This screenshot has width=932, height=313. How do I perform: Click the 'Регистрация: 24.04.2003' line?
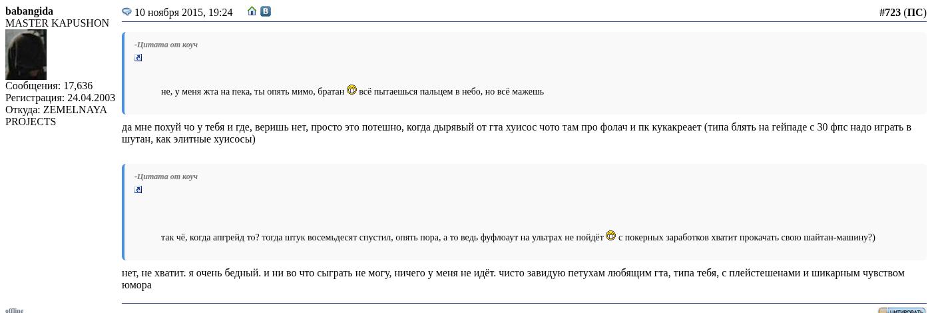[x=60, y=98]
